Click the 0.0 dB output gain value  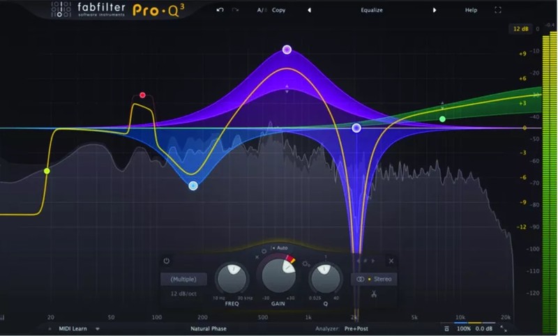(x=483, y=328)
